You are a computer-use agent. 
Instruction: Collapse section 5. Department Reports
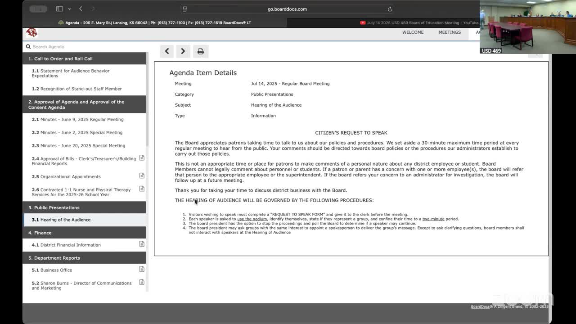pos(85,258)
